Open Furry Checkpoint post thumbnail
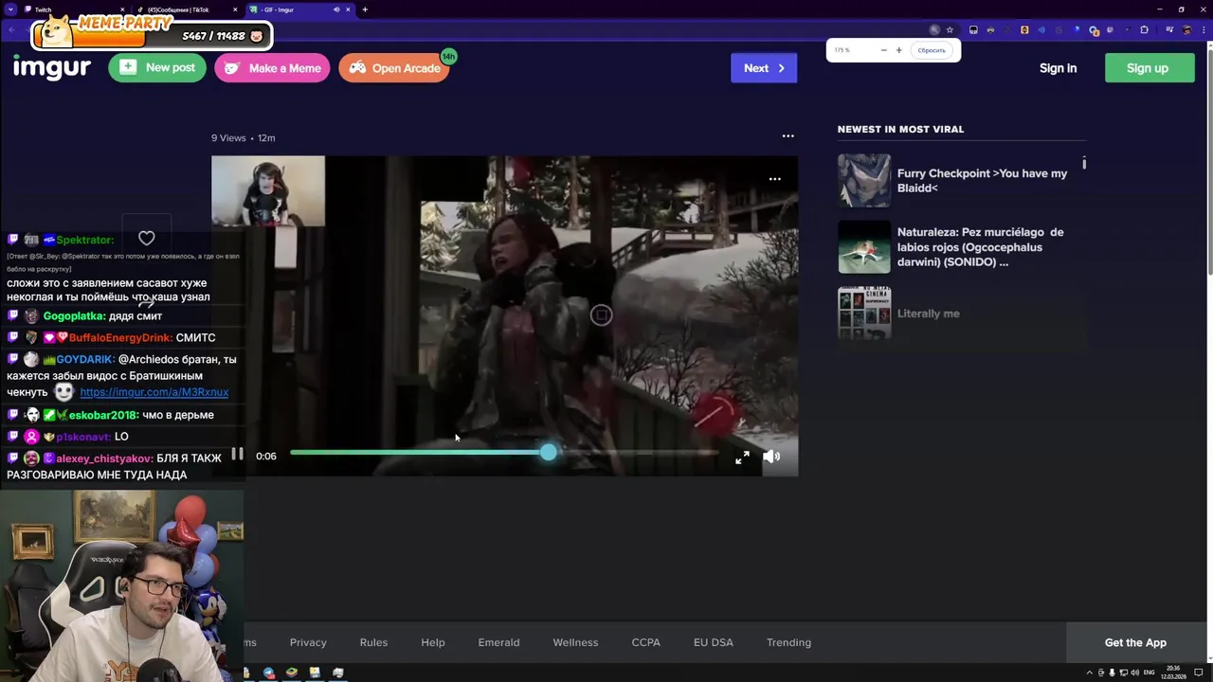The image size is (1213, 682). click(x=864, y=180)
